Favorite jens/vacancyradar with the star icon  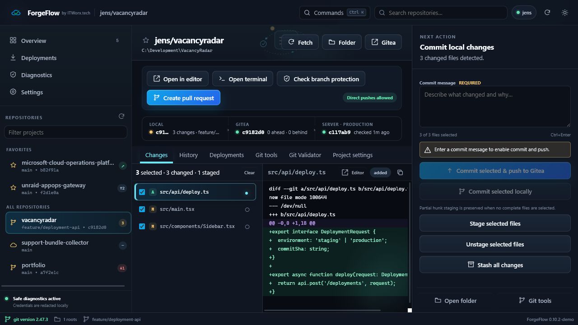click(x=146, y=41)
